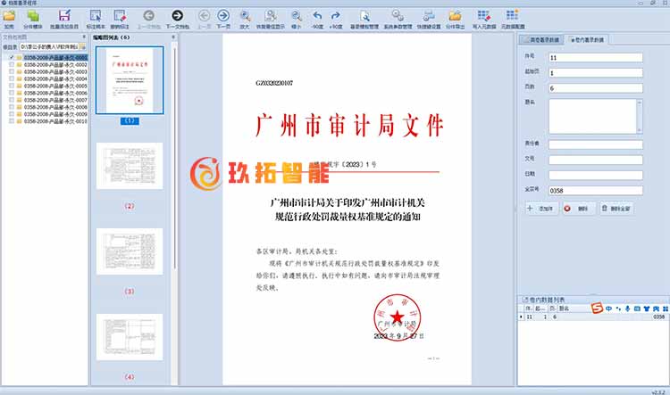Screen dimensions: 670x395
Task: Select data list row with 11, 1, 6
Action: 593,317
